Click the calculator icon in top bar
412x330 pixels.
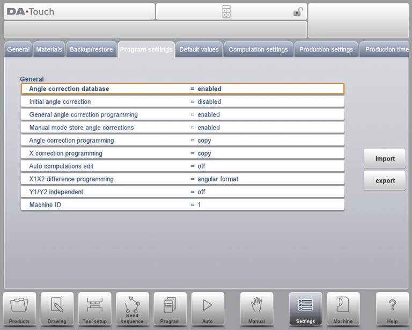[x=226, y=12]
